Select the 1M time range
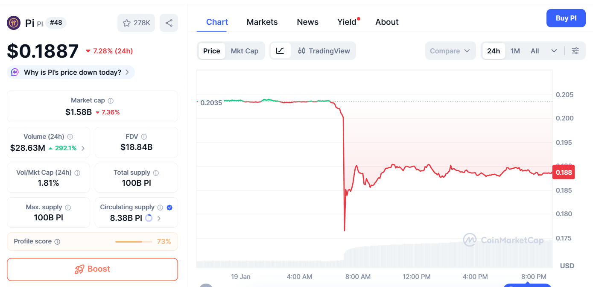593x287 pixels. tap(515, 51)
